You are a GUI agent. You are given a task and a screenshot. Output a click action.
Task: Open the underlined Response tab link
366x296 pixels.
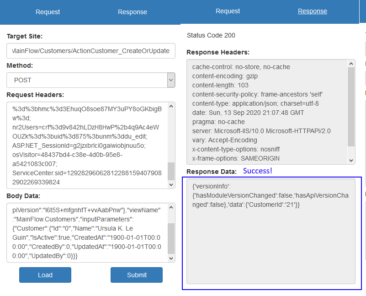coord(313,11)
